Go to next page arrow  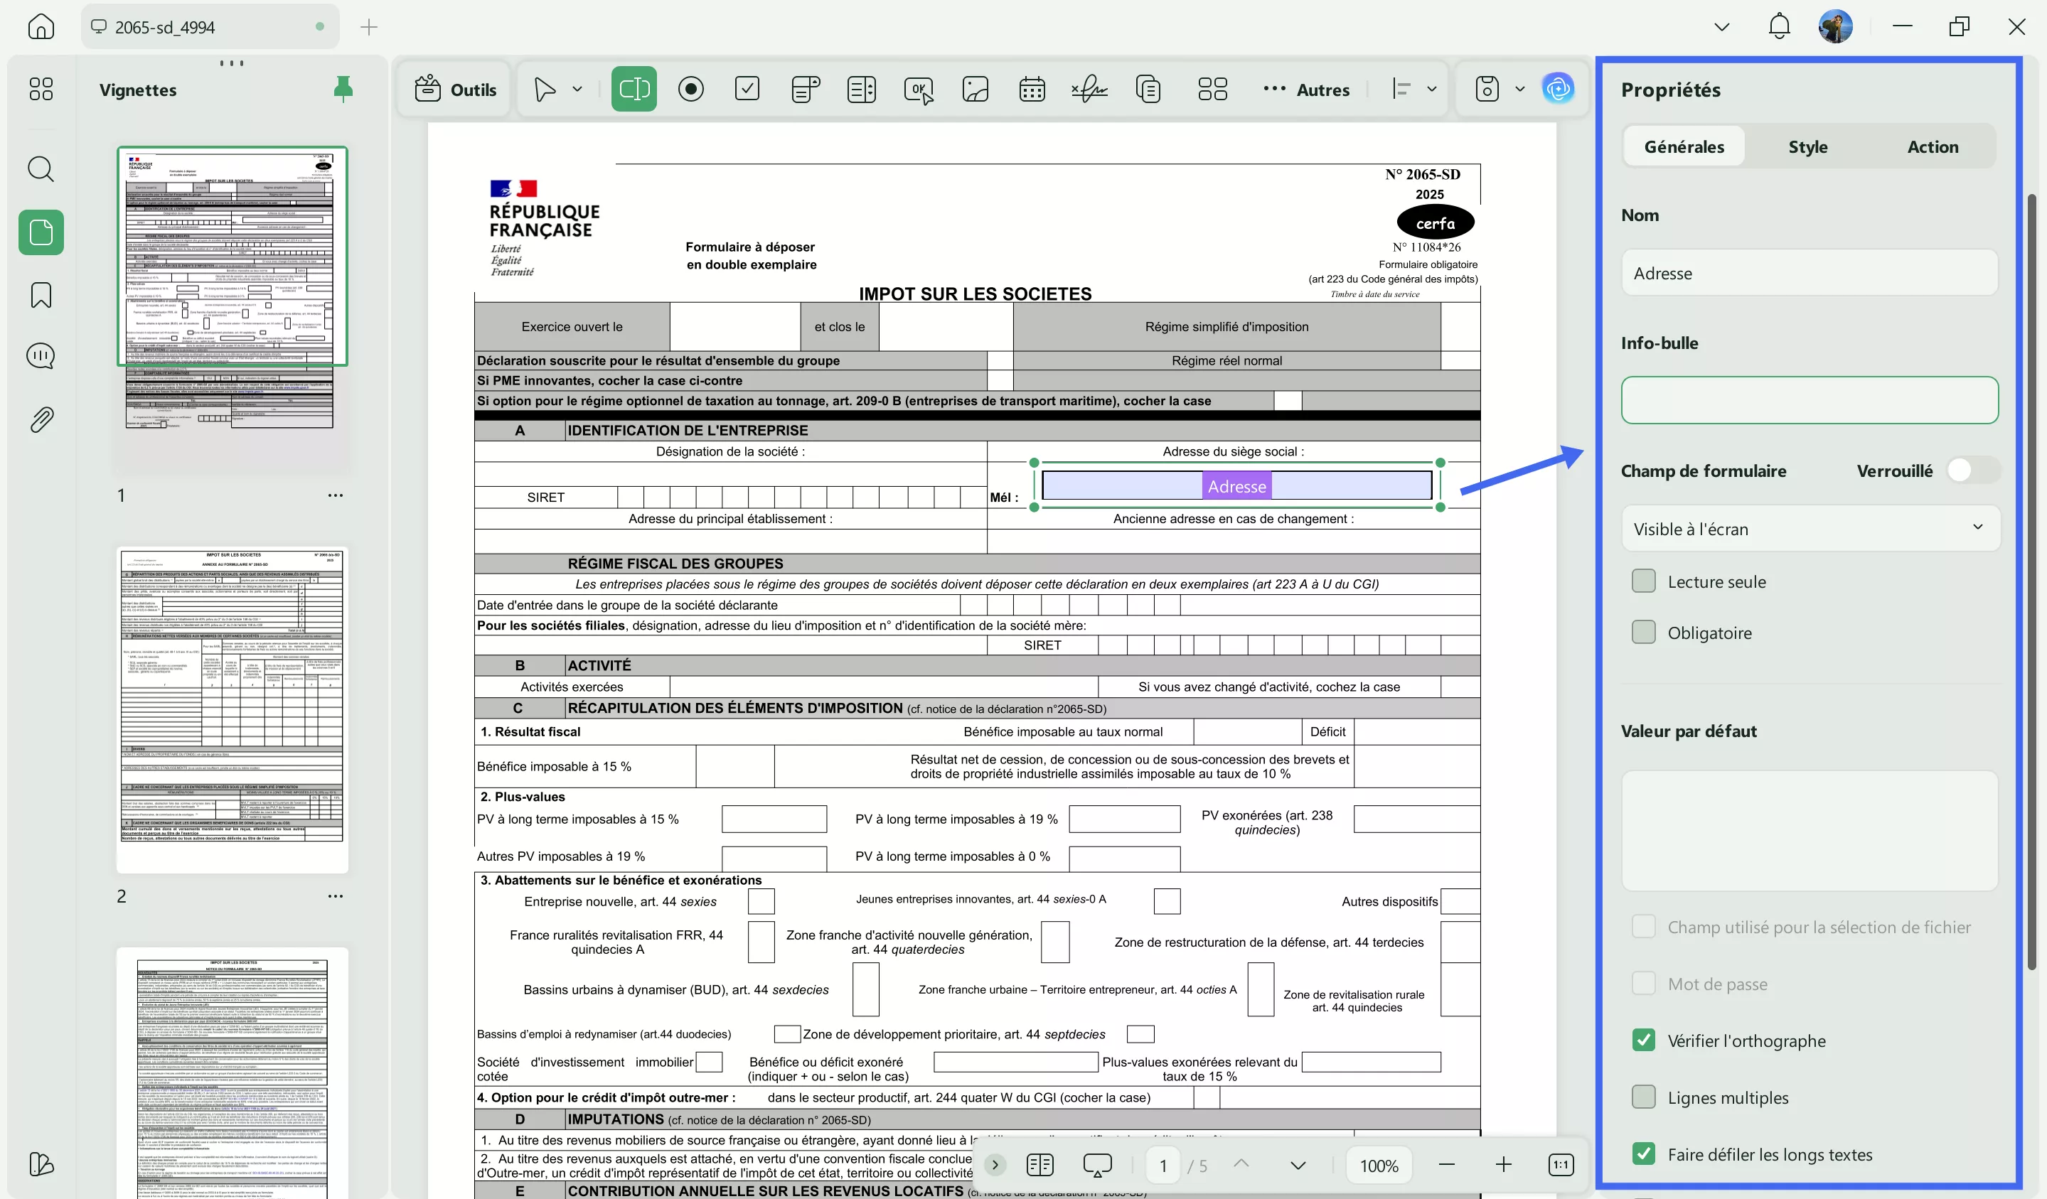pos(1298,1166)
